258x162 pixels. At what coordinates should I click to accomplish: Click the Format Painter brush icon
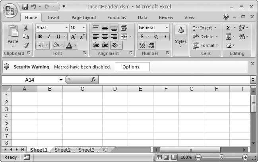click(26, 45)
